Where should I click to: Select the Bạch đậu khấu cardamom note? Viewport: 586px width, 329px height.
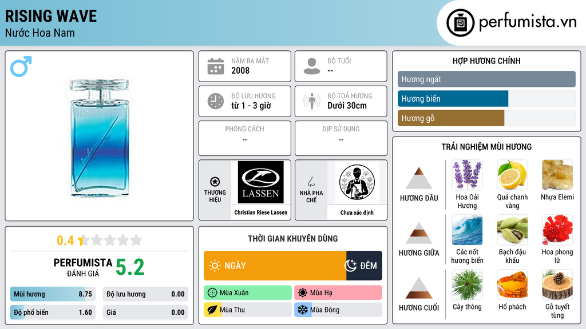tap(512, 230)
